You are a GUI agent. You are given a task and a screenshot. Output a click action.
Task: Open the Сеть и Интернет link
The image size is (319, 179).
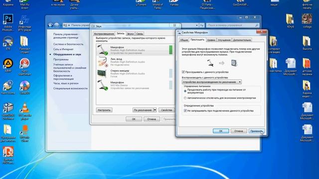click(63, 49)
